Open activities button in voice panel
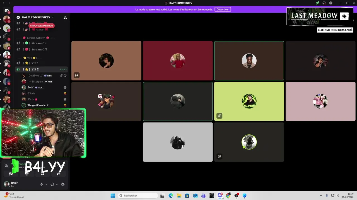Screen dimensions: 357x200 [43, 174]
